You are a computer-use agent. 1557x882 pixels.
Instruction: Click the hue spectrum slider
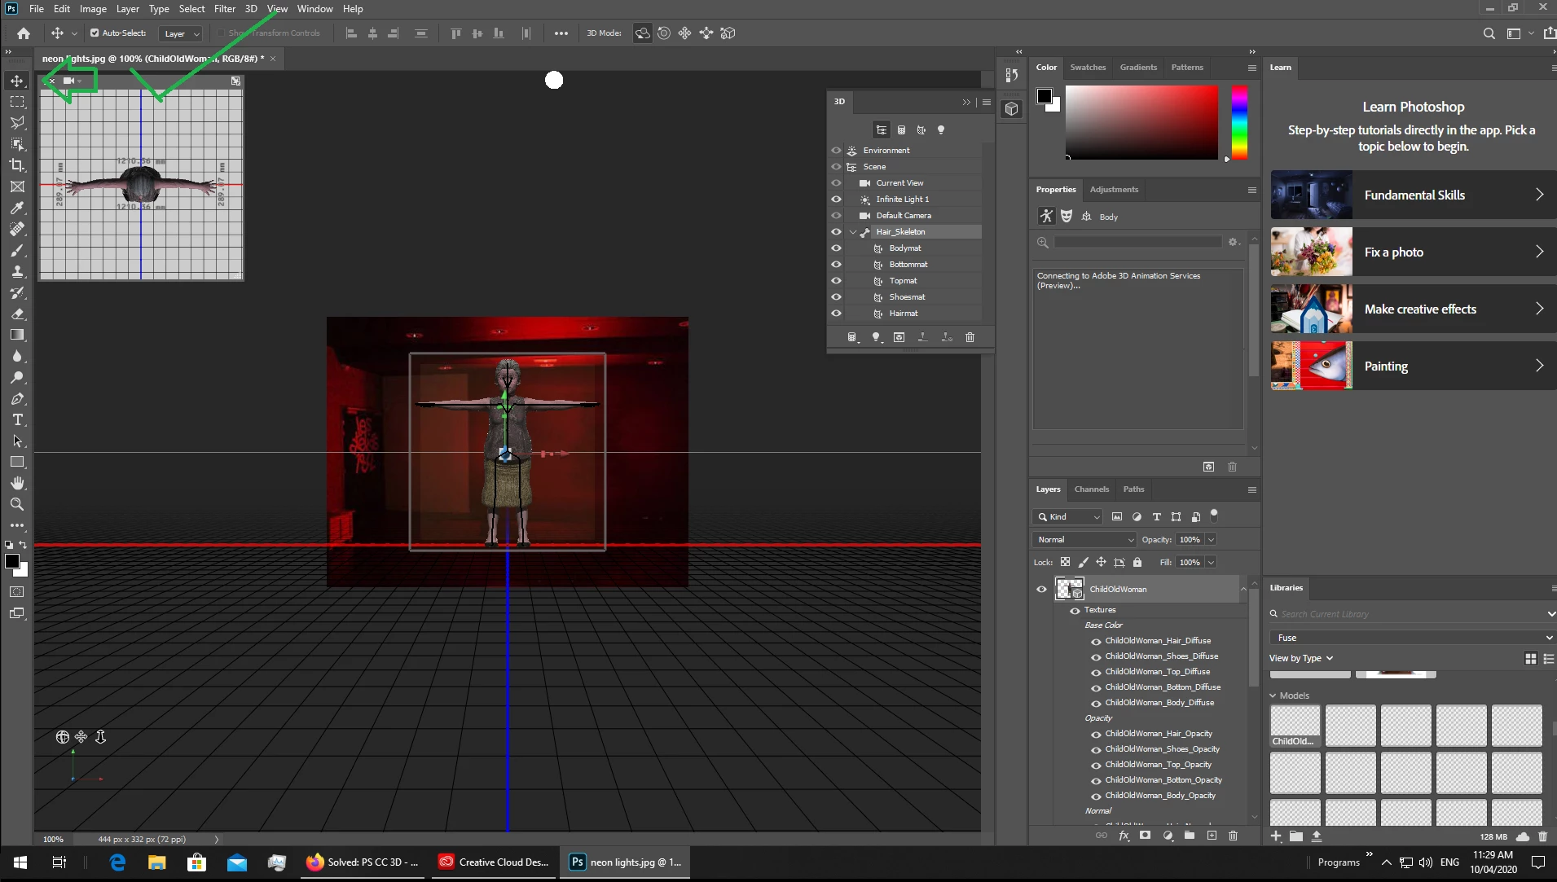[1239, 122]
